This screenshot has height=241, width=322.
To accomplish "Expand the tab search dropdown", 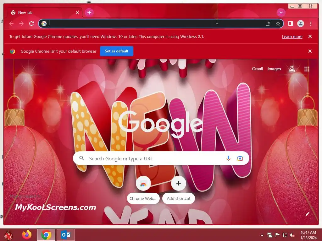I will coord(281,13).
